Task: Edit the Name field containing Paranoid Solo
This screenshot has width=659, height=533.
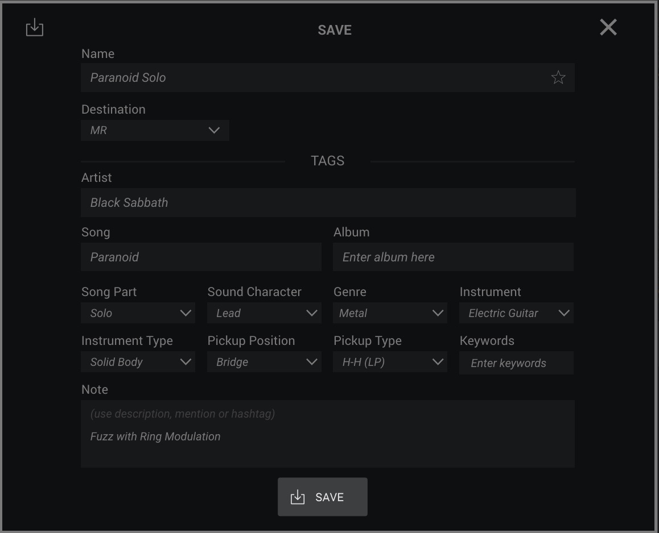Action: pos(327,78)
